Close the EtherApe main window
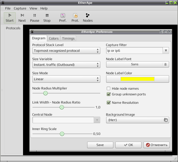Image resolution: width=178 pixels, height=162 pixels. point(175,3)
